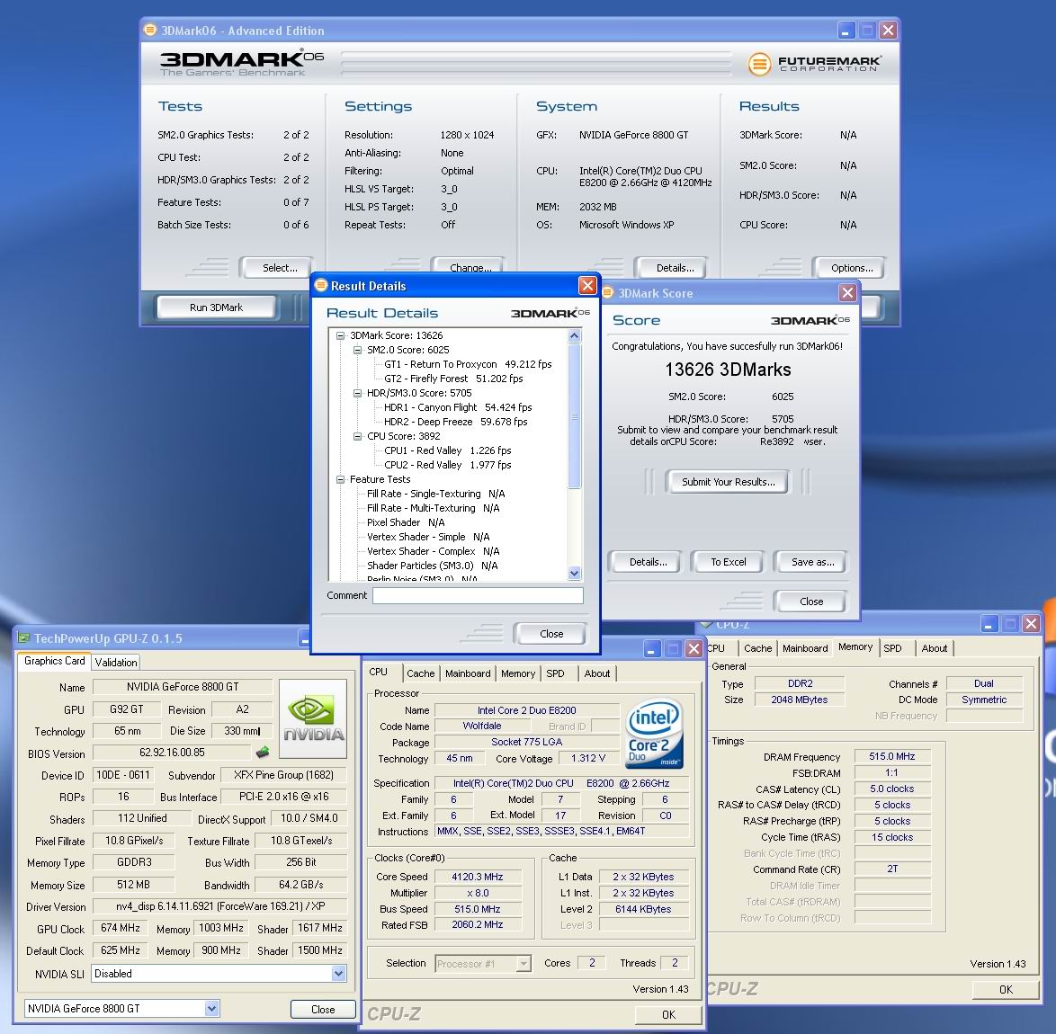The height and width of the screenshot is (1034, 1056).
Task: Collapse the Feature Tests tree node
Action: point(340,479)
